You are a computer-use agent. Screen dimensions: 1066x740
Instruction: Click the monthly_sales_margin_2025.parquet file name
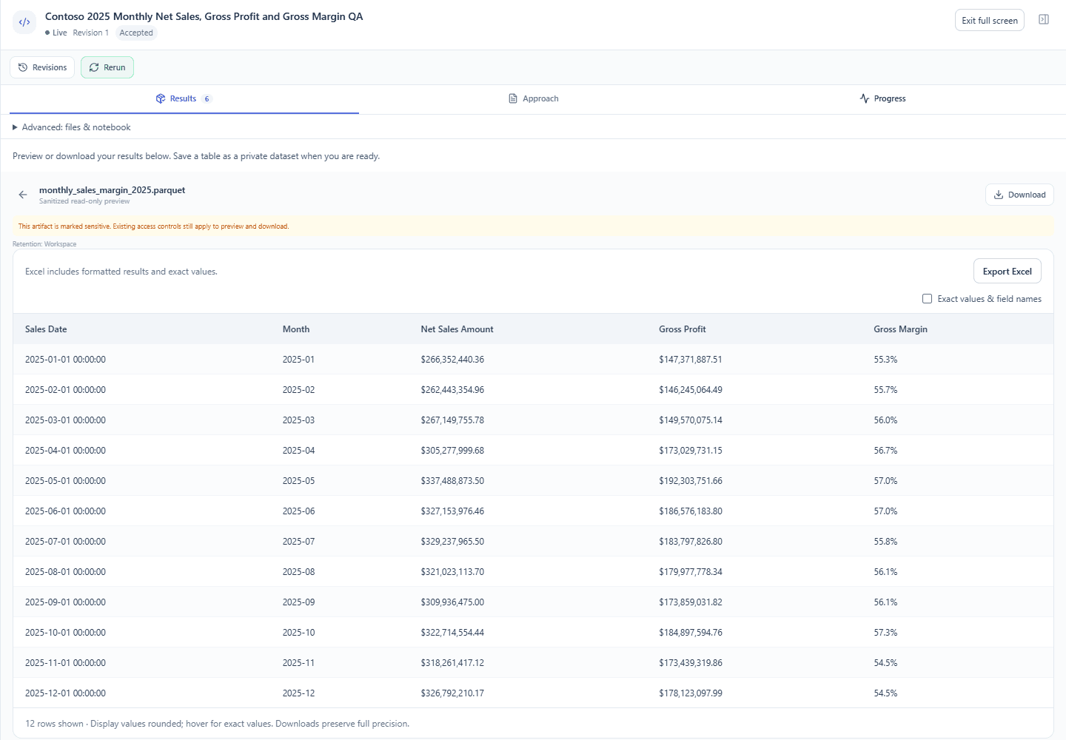coord(112,190)
